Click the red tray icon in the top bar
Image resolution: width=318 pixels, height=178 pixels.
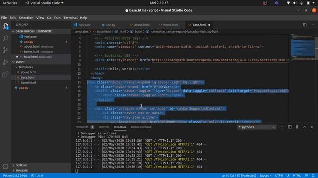click(x=265, y=3)
